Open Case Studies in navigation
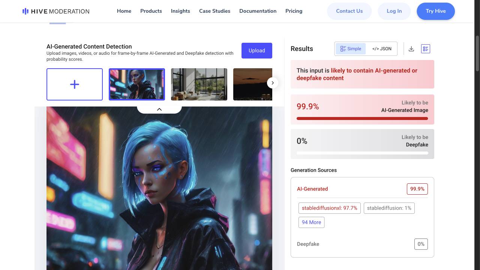Viewport: 480px width, 270px height. click(214, 11)
